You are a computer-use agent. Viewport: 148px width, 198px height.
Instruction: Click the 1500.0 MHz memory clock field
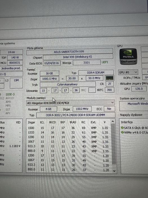[x=49, y=79]
